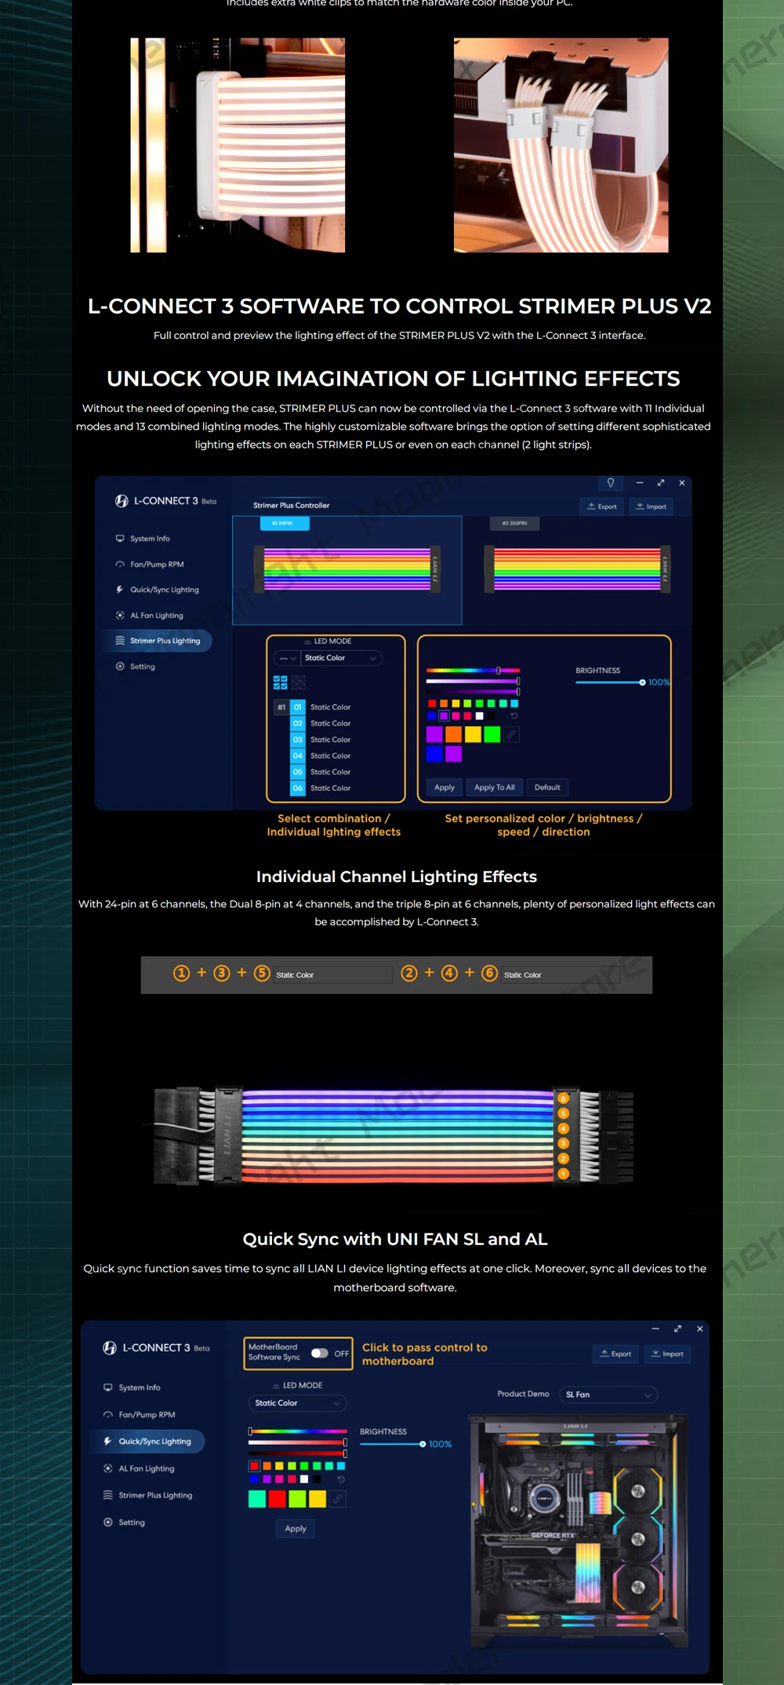Image resolution: width=784 pixels, height=1685 pixels.
Task: Pick the large blue swatch in upper window
Action: (x=434, y=754)
